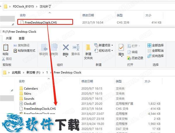Sort lower window by Size (大小) column

pyautogui.click(x=147, y=81)
